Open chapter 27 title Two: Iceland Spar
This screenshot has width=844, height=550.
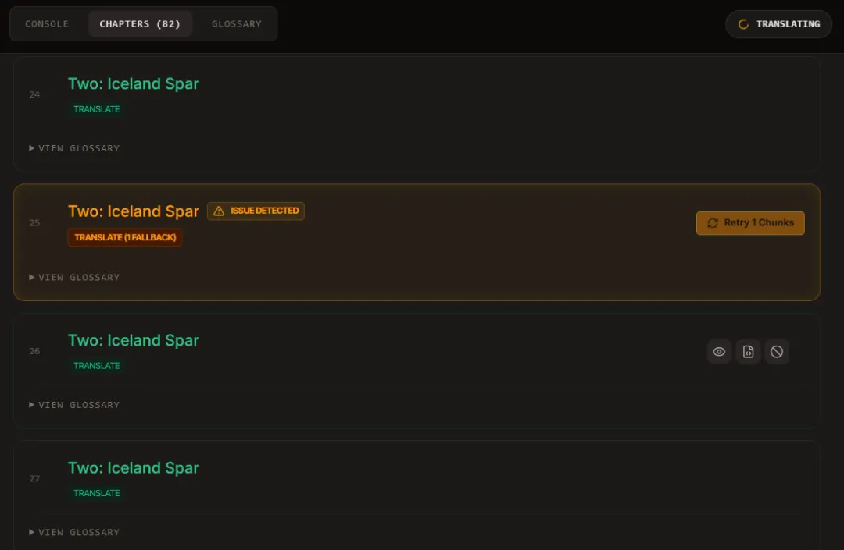pyautogui.click(x=134, y=468)
